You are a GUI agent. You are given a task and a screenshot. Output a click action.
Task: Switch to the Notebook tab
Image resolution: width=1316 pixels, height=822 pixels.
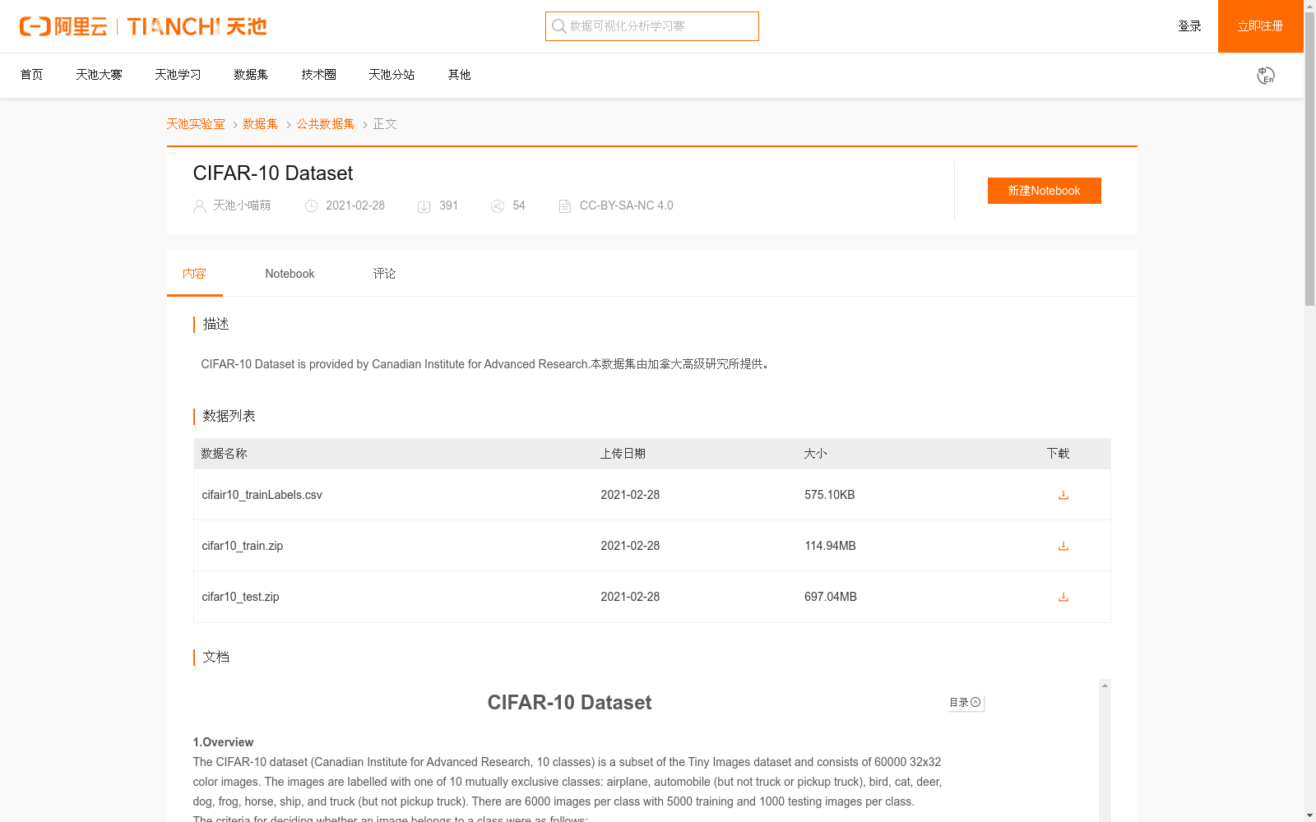pyautogui.click(x=290, y=274)
